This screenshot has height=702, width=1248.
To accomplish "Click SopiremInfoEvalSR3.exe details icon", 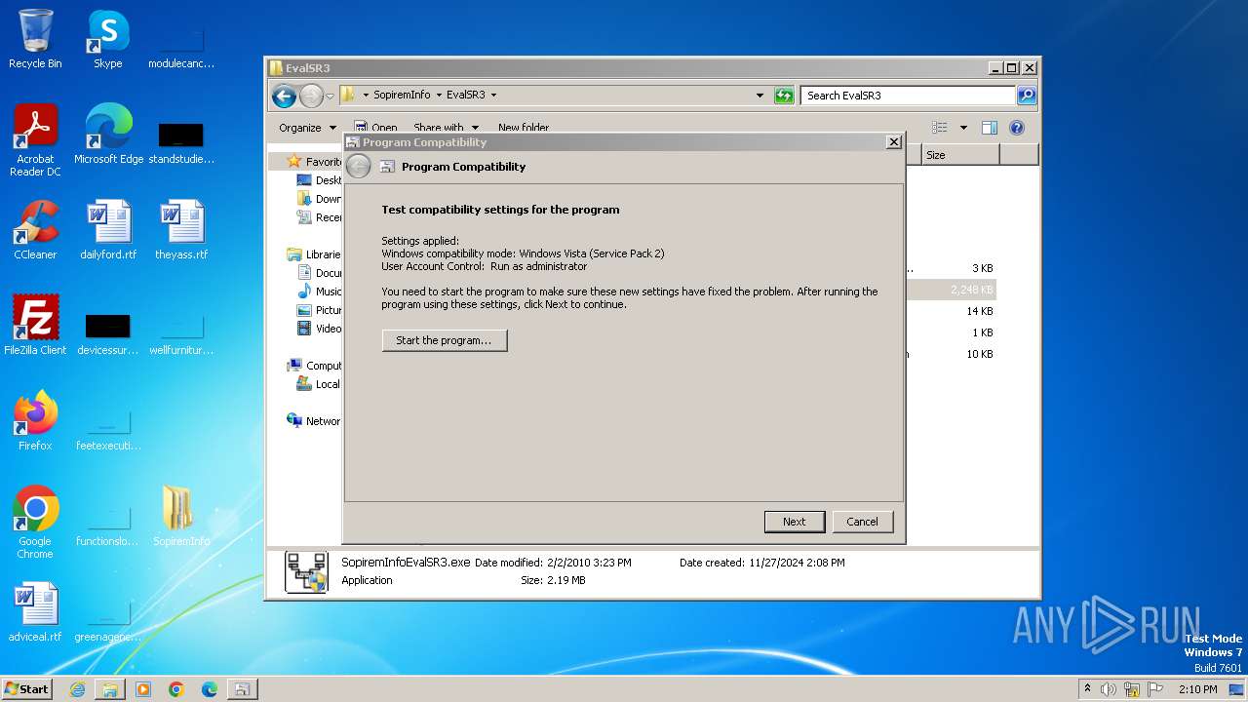I will 306,571.
